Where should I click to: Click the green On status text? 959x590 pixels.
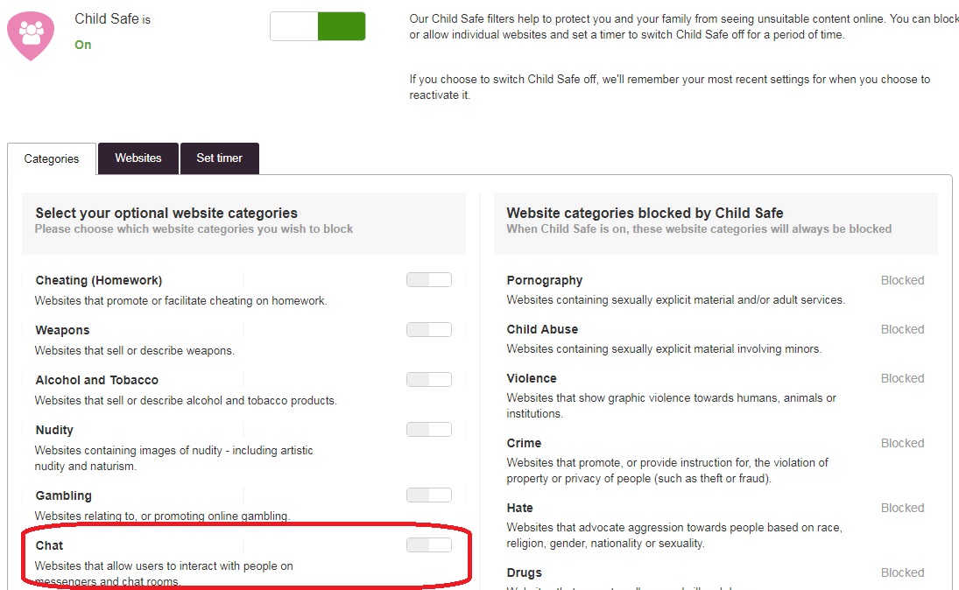[x=83, y=45]
